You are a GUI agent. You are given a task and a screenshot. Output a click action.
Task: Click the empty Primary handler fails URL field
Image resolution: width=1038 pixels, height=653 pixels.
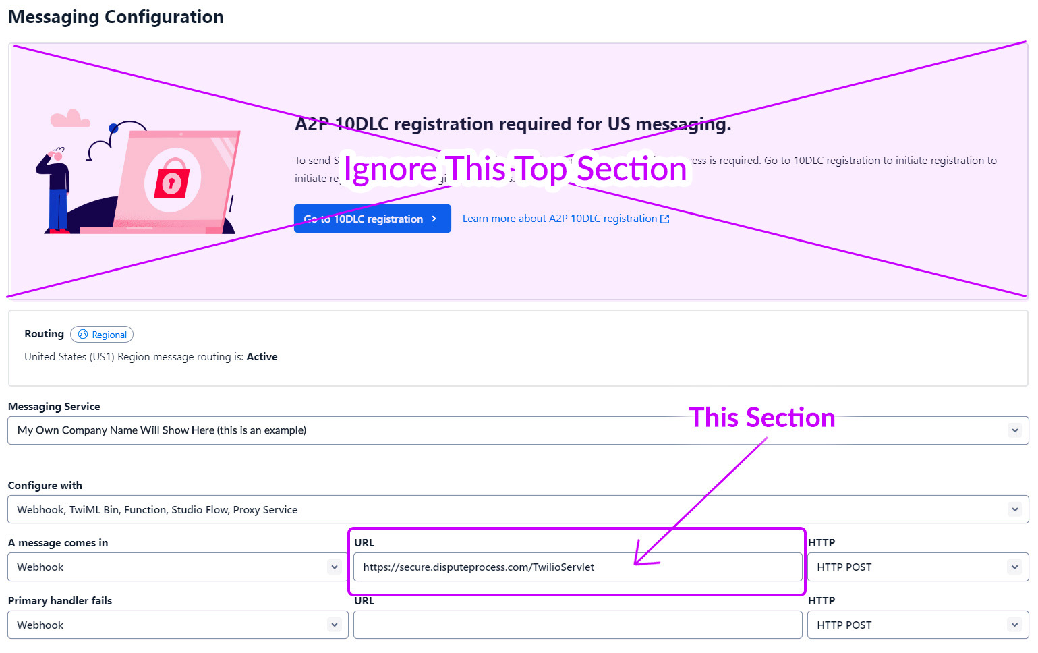(x=578, y=625)
